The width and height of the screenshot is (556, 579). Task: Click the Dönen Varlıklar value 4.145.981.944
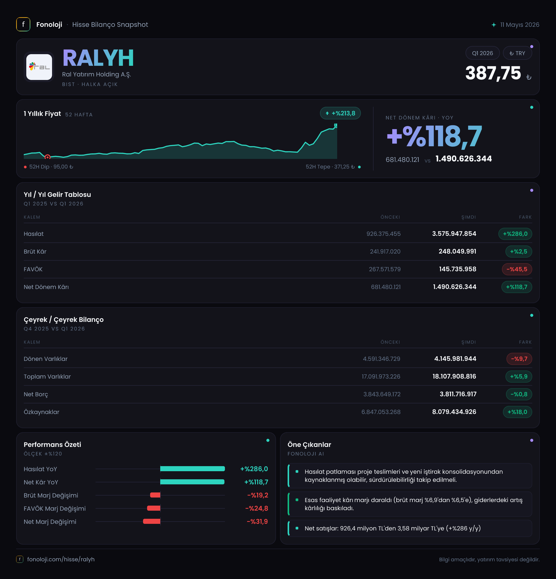click(455, 359)
